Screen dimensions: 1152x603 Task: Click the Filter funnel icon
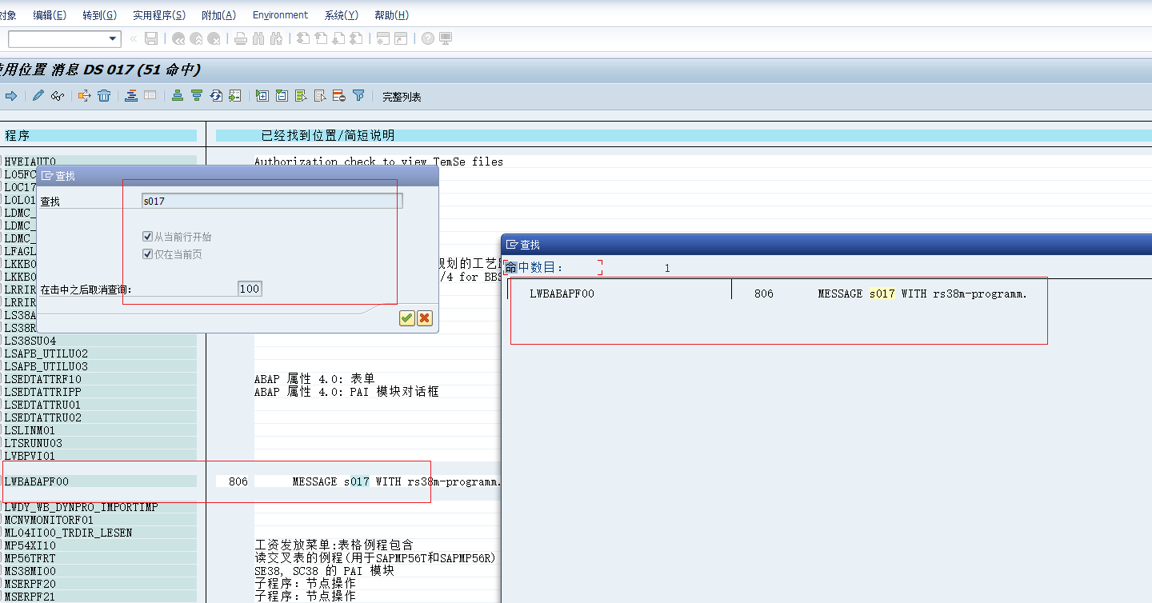click(x=358, y=96)
